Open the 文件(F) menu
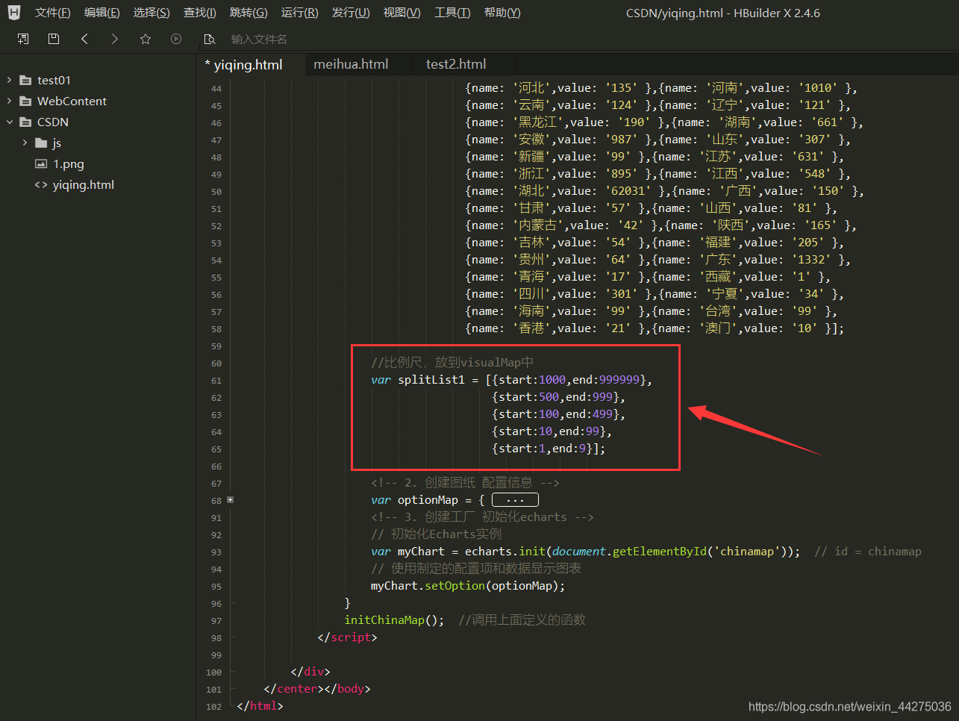Screen dimensions: 959x721 (52, 13)
